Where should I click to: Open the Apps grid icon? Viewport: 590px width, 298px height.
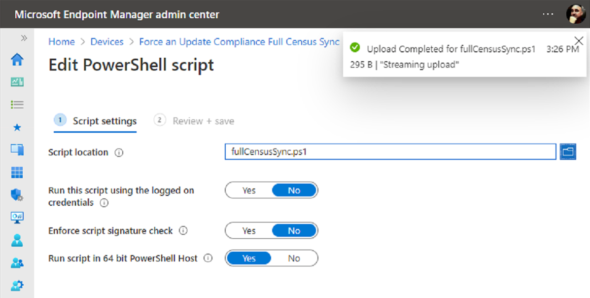point(17,173)
